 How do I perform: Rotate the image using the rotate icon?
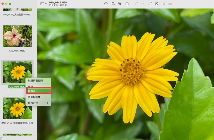click(150, 4)
